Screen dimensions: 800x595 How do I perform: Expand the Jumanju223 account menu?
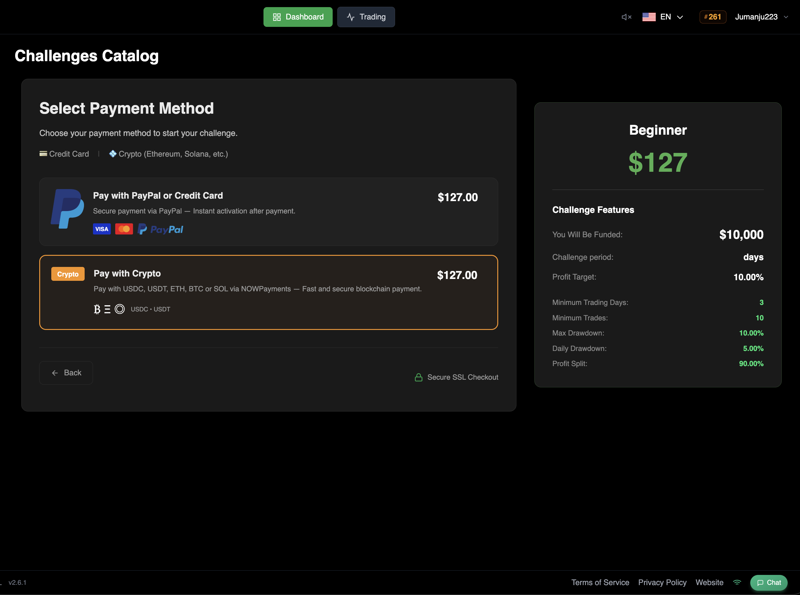coord(761,17)
